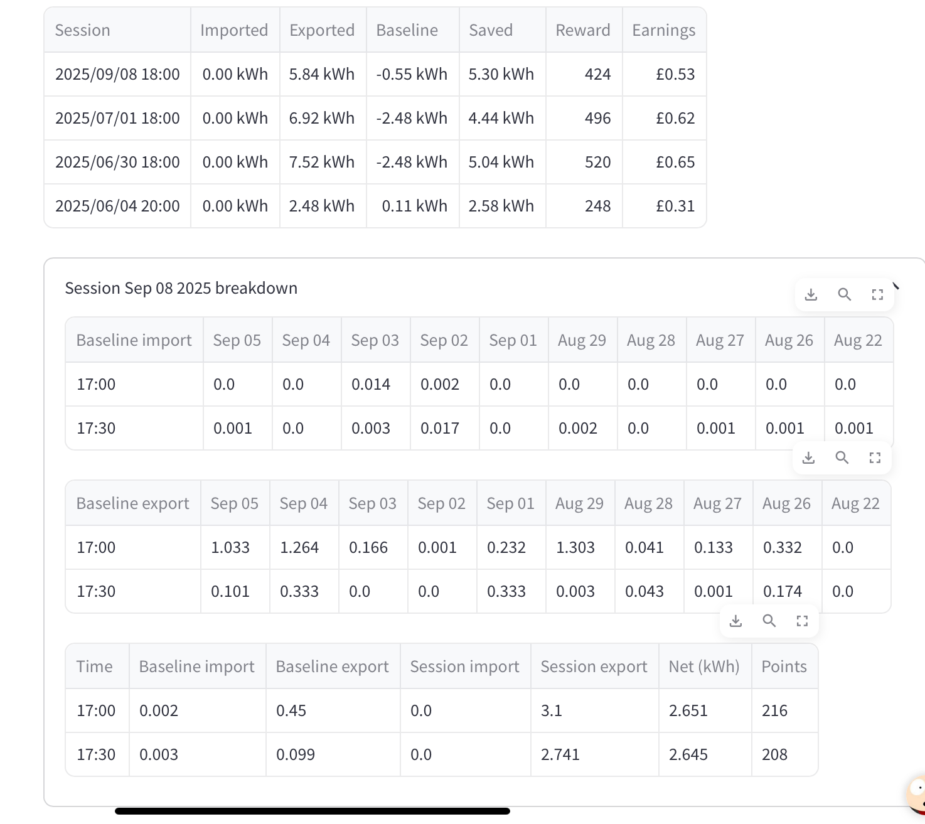Viewport: 925px width, 824px height.
Task: Click the horizontal scrollbar at page bottom
Action: [x=312, y=811]
